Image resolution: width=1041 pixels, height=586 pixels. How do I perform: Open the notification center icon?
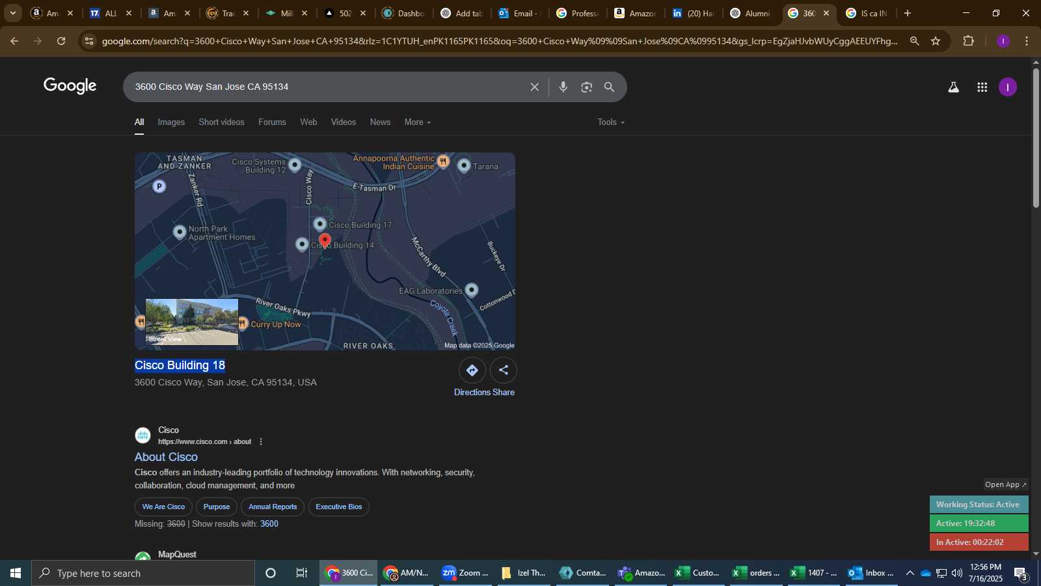(1021, 574)
